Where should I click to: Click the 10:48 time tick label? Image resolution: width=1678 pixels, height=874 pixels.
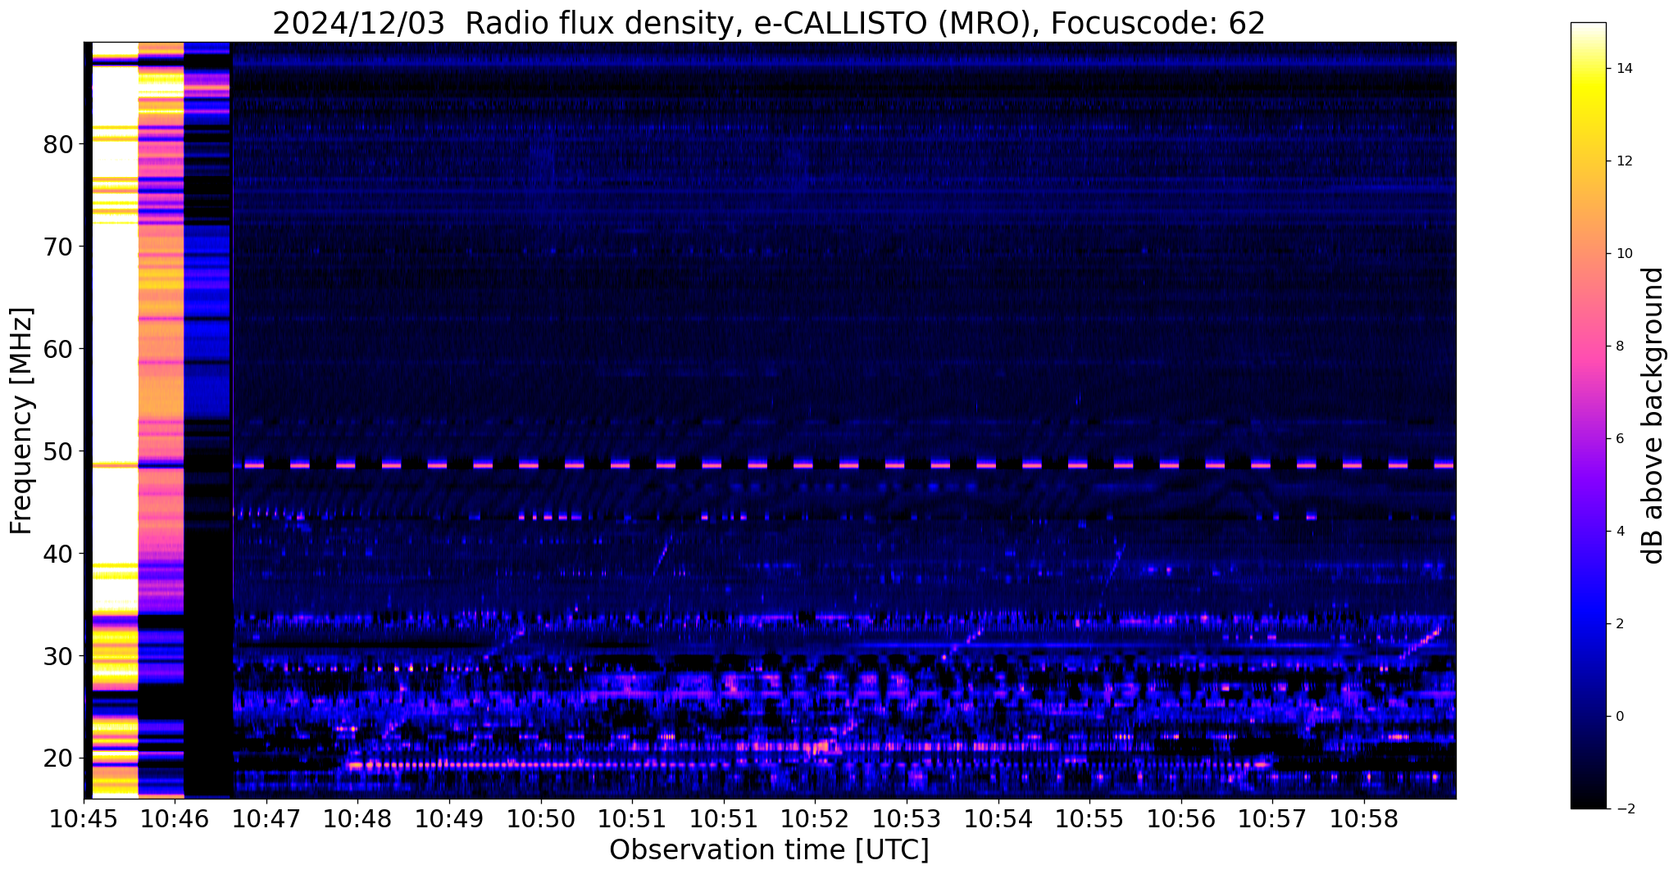click(358, 819)
